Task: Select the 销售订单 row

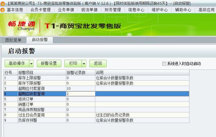Action: pos(96,104)
